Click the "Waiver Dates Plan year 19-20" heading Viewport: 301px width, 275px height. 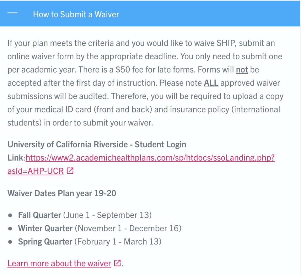[62, 193]
